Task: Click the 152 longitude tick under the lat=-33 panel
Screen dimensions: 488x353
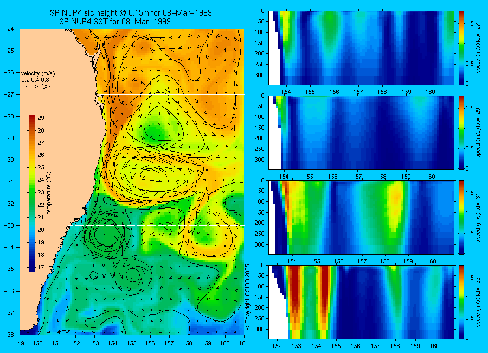Action: click(x=277, y=346)
